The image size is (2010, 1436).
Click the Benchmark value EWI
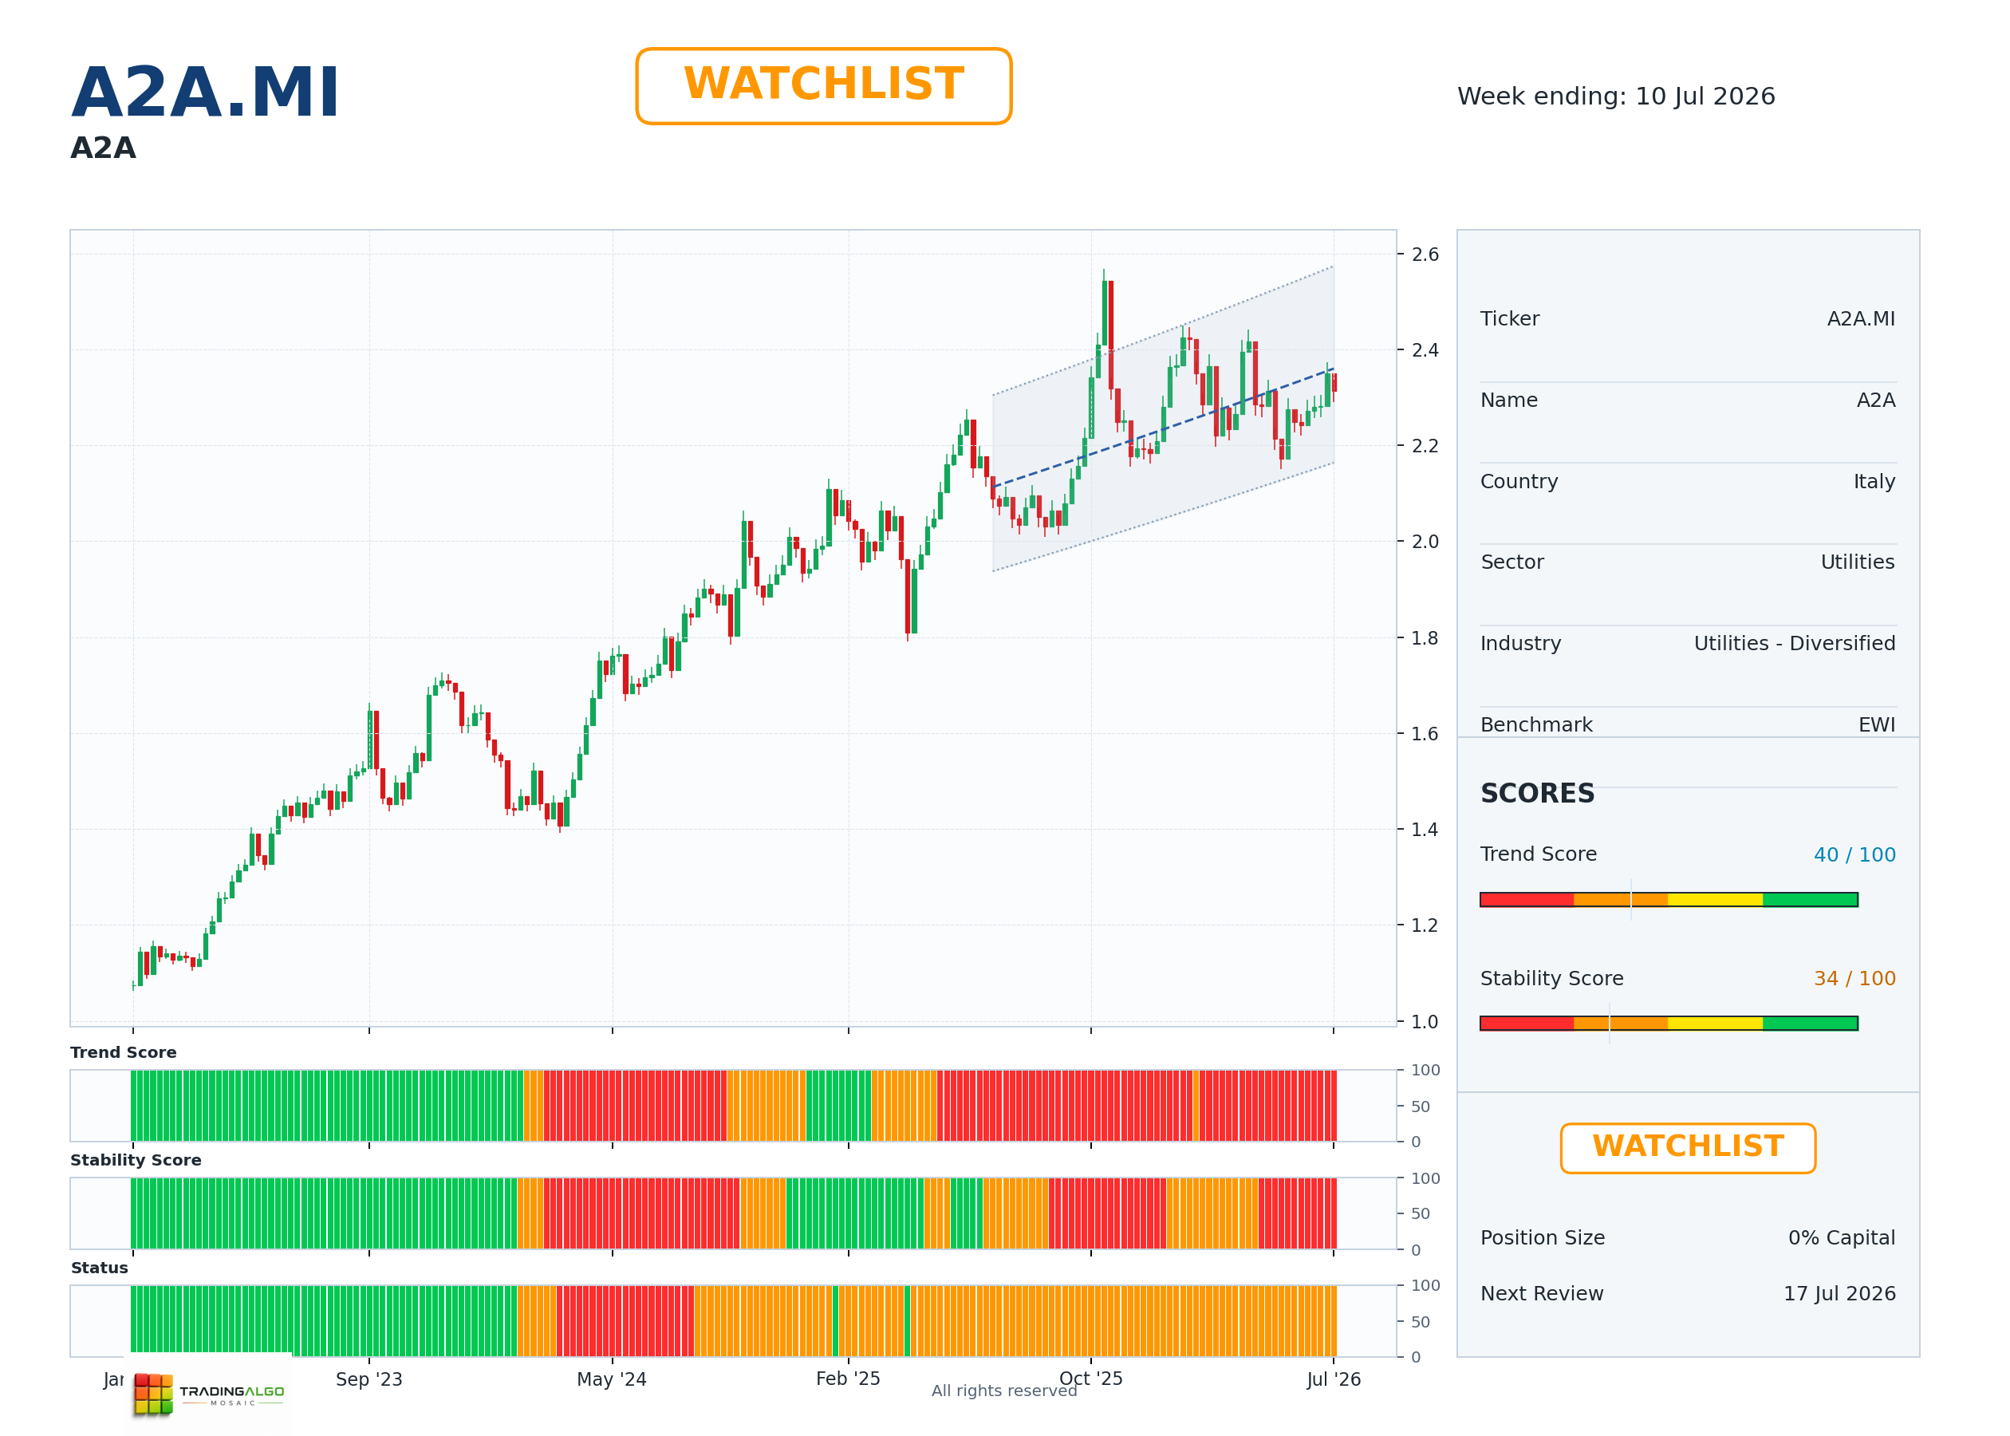click(1877, 725)
